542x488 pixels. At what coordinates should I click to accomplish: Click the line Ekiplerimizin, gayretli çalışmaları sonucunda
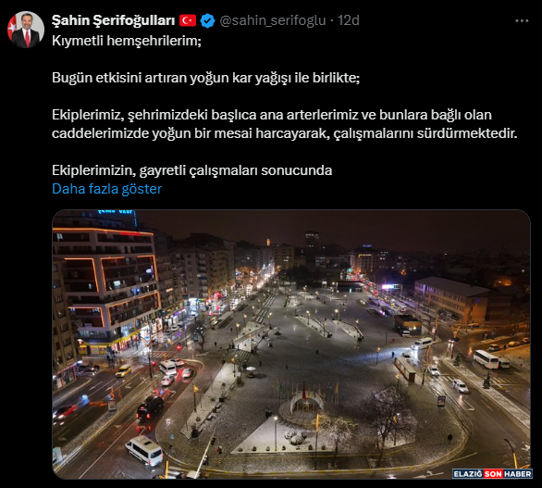(x=191, y=170)
